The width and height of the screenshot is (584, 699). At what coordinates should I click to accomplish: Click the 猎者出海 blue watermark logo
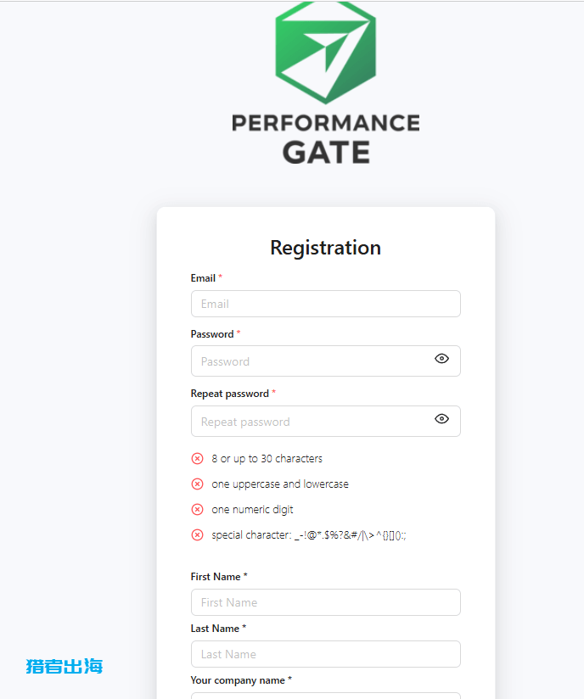[65, 667]
